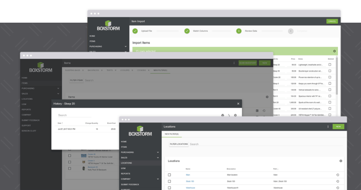This screenshot has width=361, height=190.
Task: Open gear settings in Items list panel
Action: click(267, 97)
